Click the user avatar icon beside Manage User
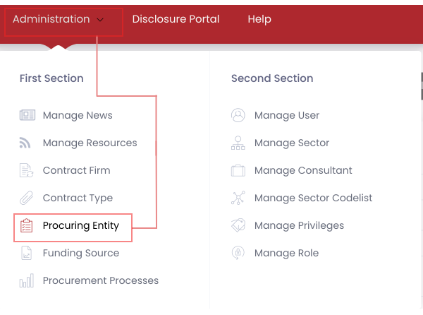423x315 pixels. (x=238, y=115)
